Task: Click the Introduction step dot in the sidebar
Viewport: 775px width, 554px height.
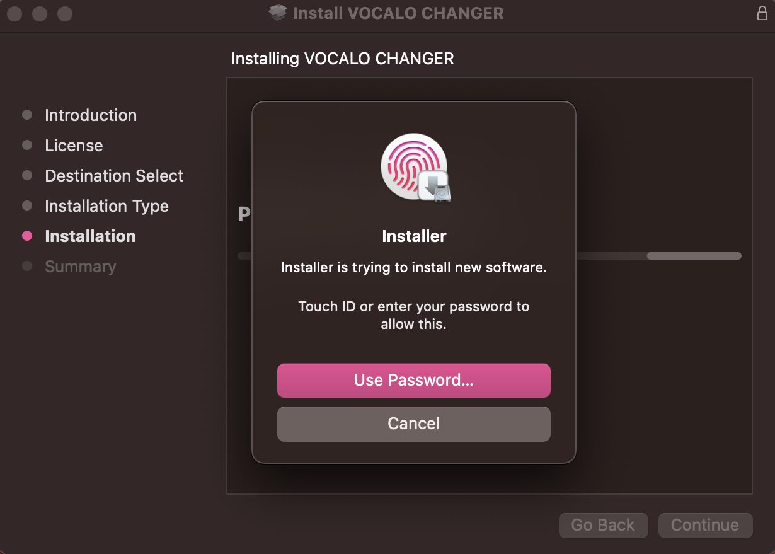Action: 28,115
